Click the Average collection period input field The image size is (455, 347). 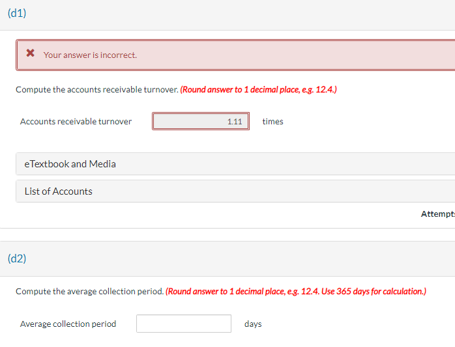tap(184, 324)
